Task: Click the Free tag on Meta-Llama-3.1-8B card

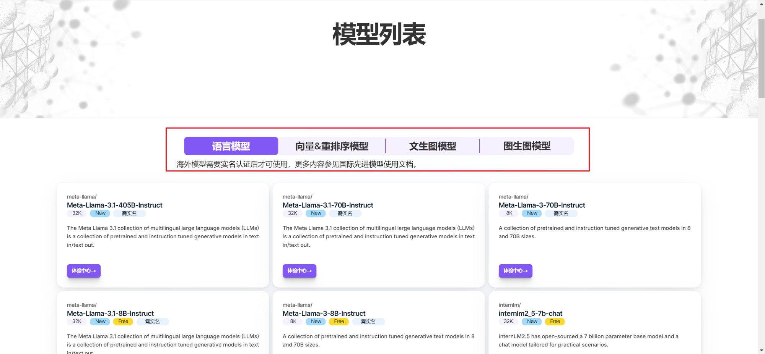Action: click(123, 321)
